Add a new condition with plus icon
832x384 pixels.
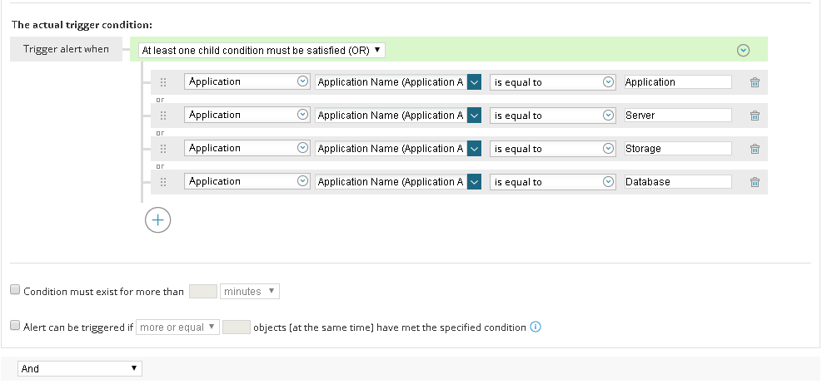point(158,220)
